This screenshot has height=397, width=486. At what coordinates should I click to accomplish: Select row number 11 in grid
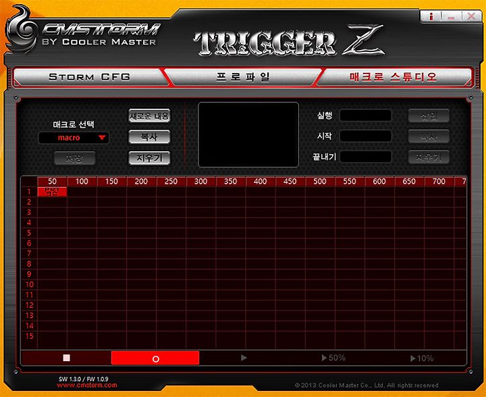[29, 295]
